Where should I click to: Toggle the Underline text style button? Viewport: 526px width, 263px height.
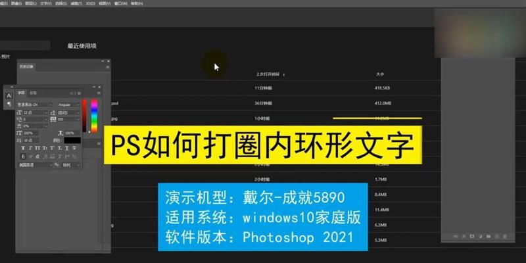pos(67,149)
